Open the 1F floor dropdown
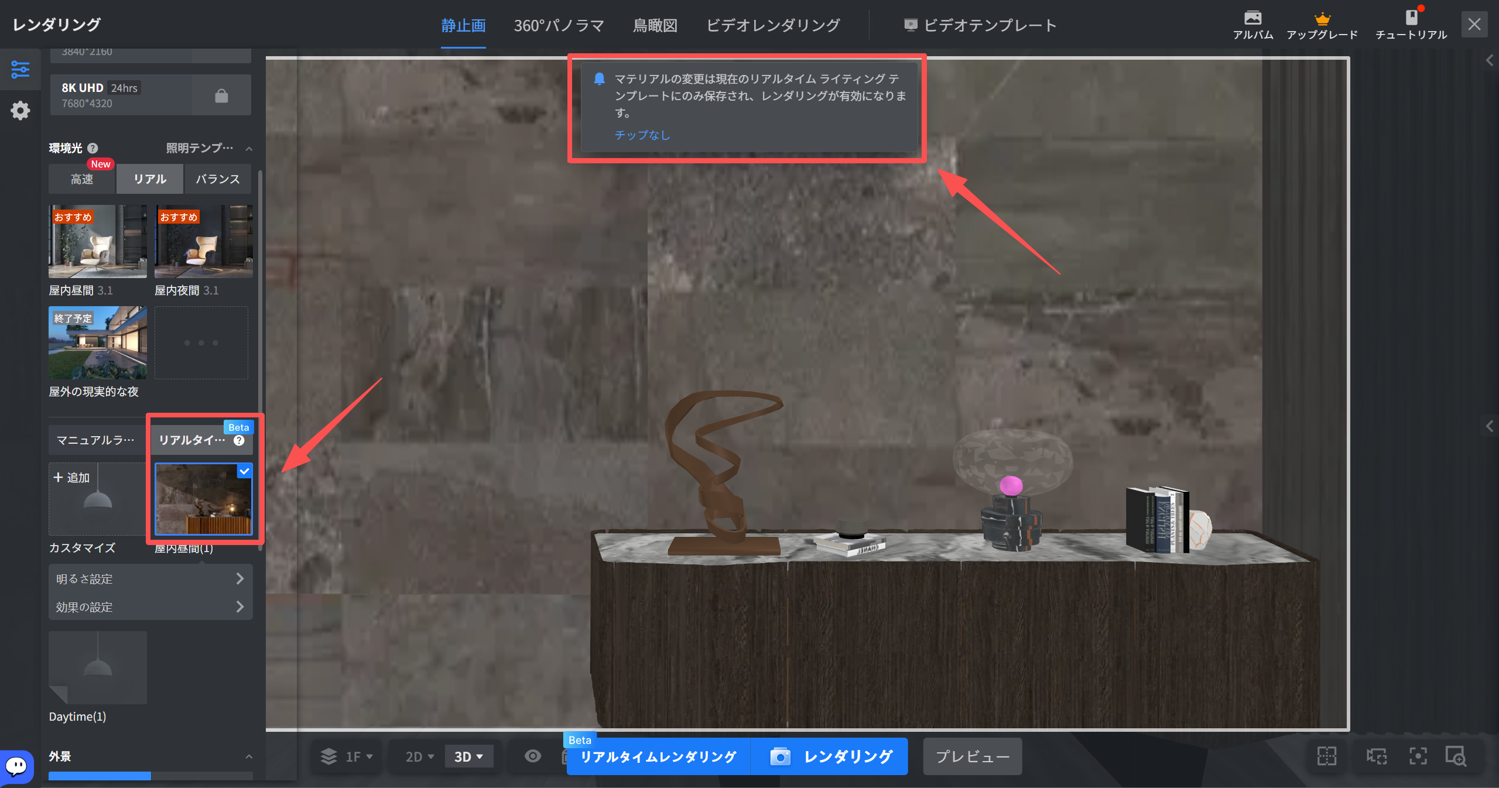This screenshot has height=788, width=1499. (x=358, y=756)
